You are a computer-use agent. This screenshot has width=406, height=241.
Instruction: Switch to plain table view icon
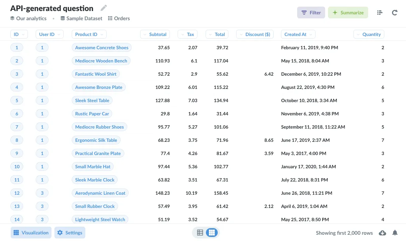click(x=200, y=232)
